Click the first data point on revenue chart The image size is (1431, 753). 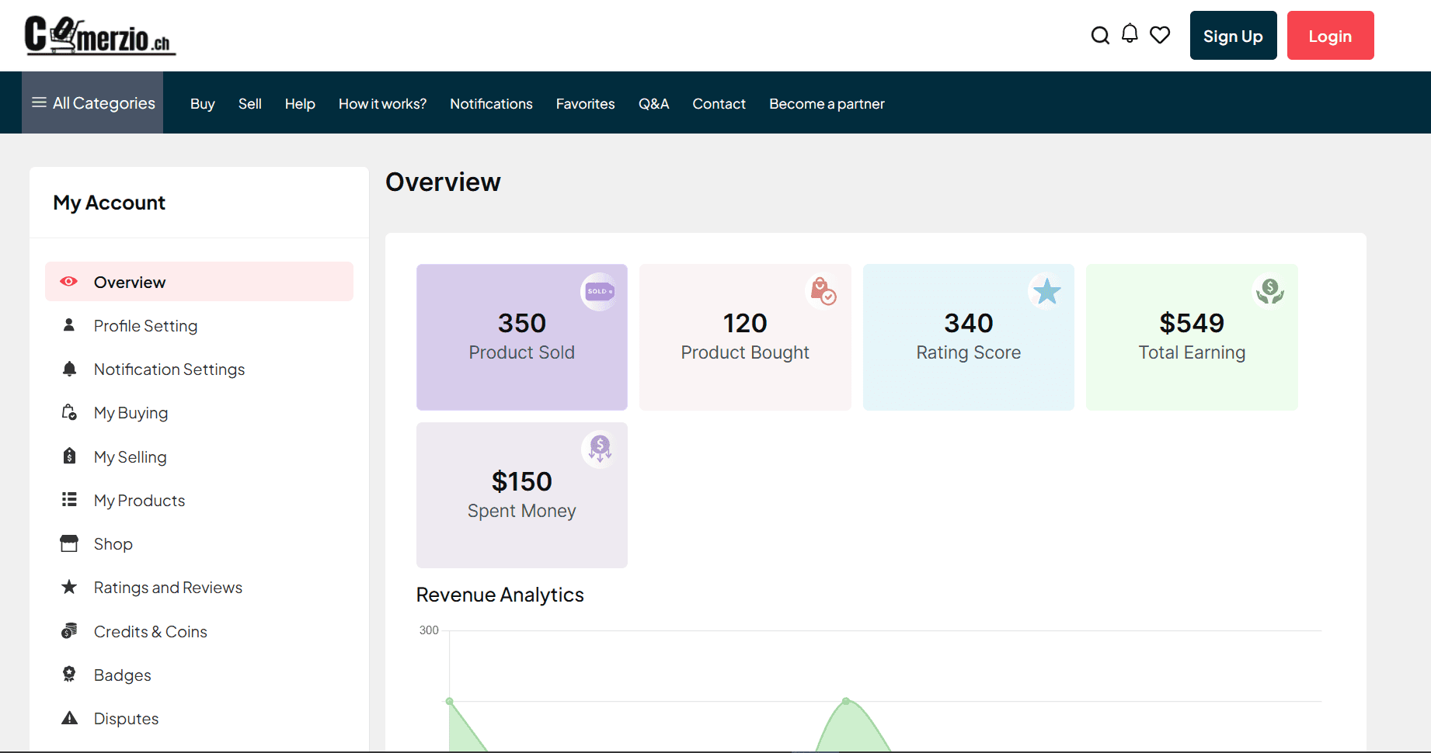pyautogui.click(x=449, y=701)
